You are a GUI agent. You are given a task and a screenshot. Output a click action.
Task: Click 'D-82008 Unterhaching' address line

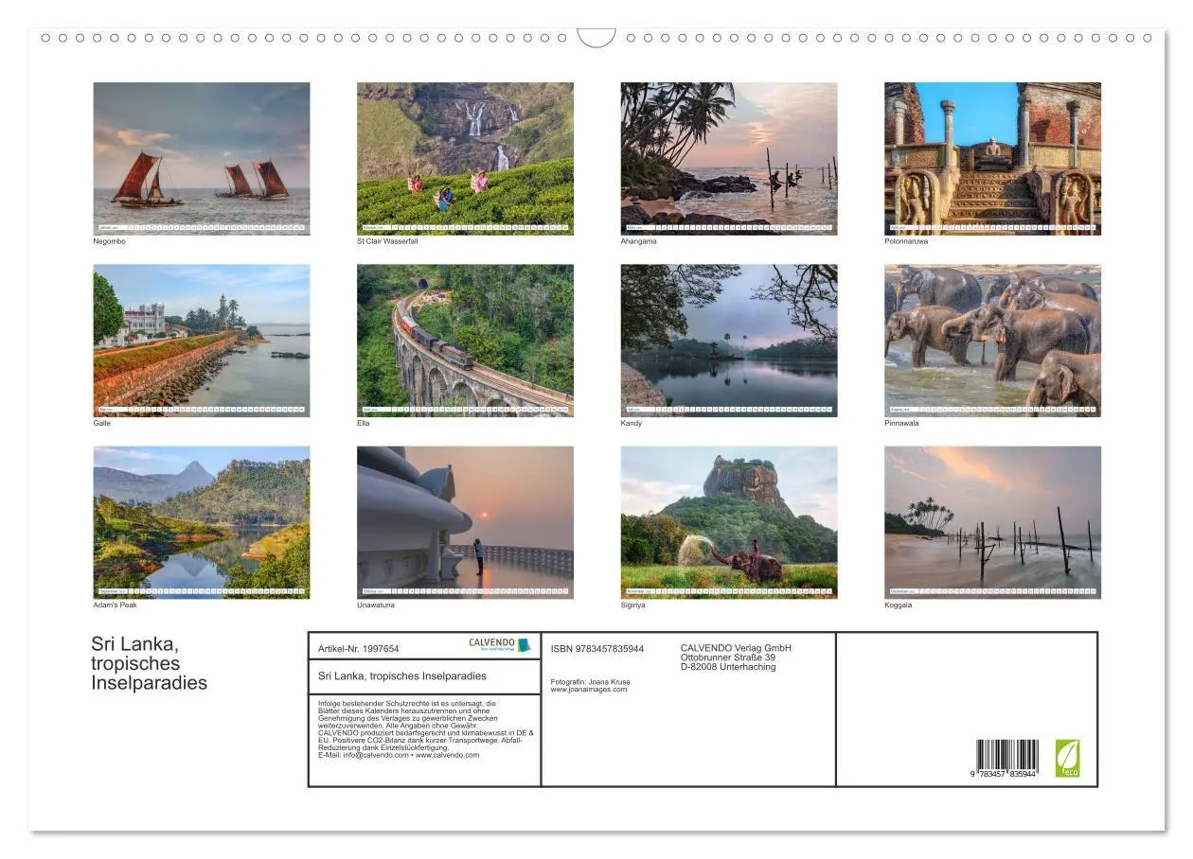[728, 667]
